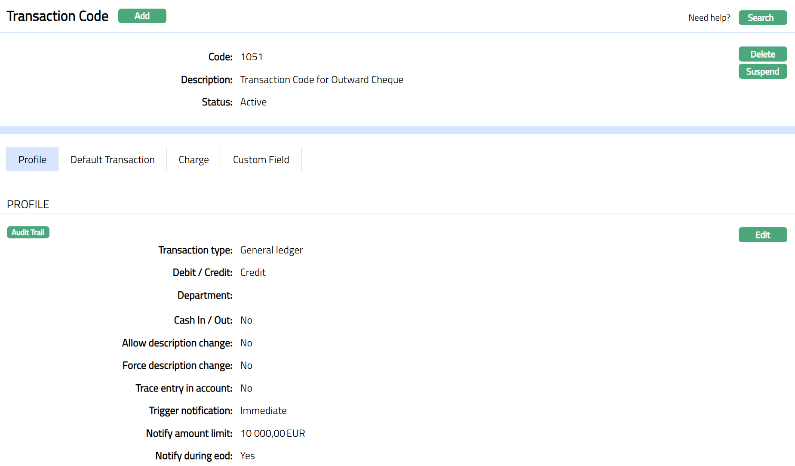Screen dimensions: 795x466
Task: Edit the profile details
Action: (x=762, y=235)
